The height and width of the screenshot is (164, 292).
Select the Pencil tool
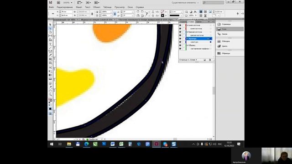(x=50, y=55)
